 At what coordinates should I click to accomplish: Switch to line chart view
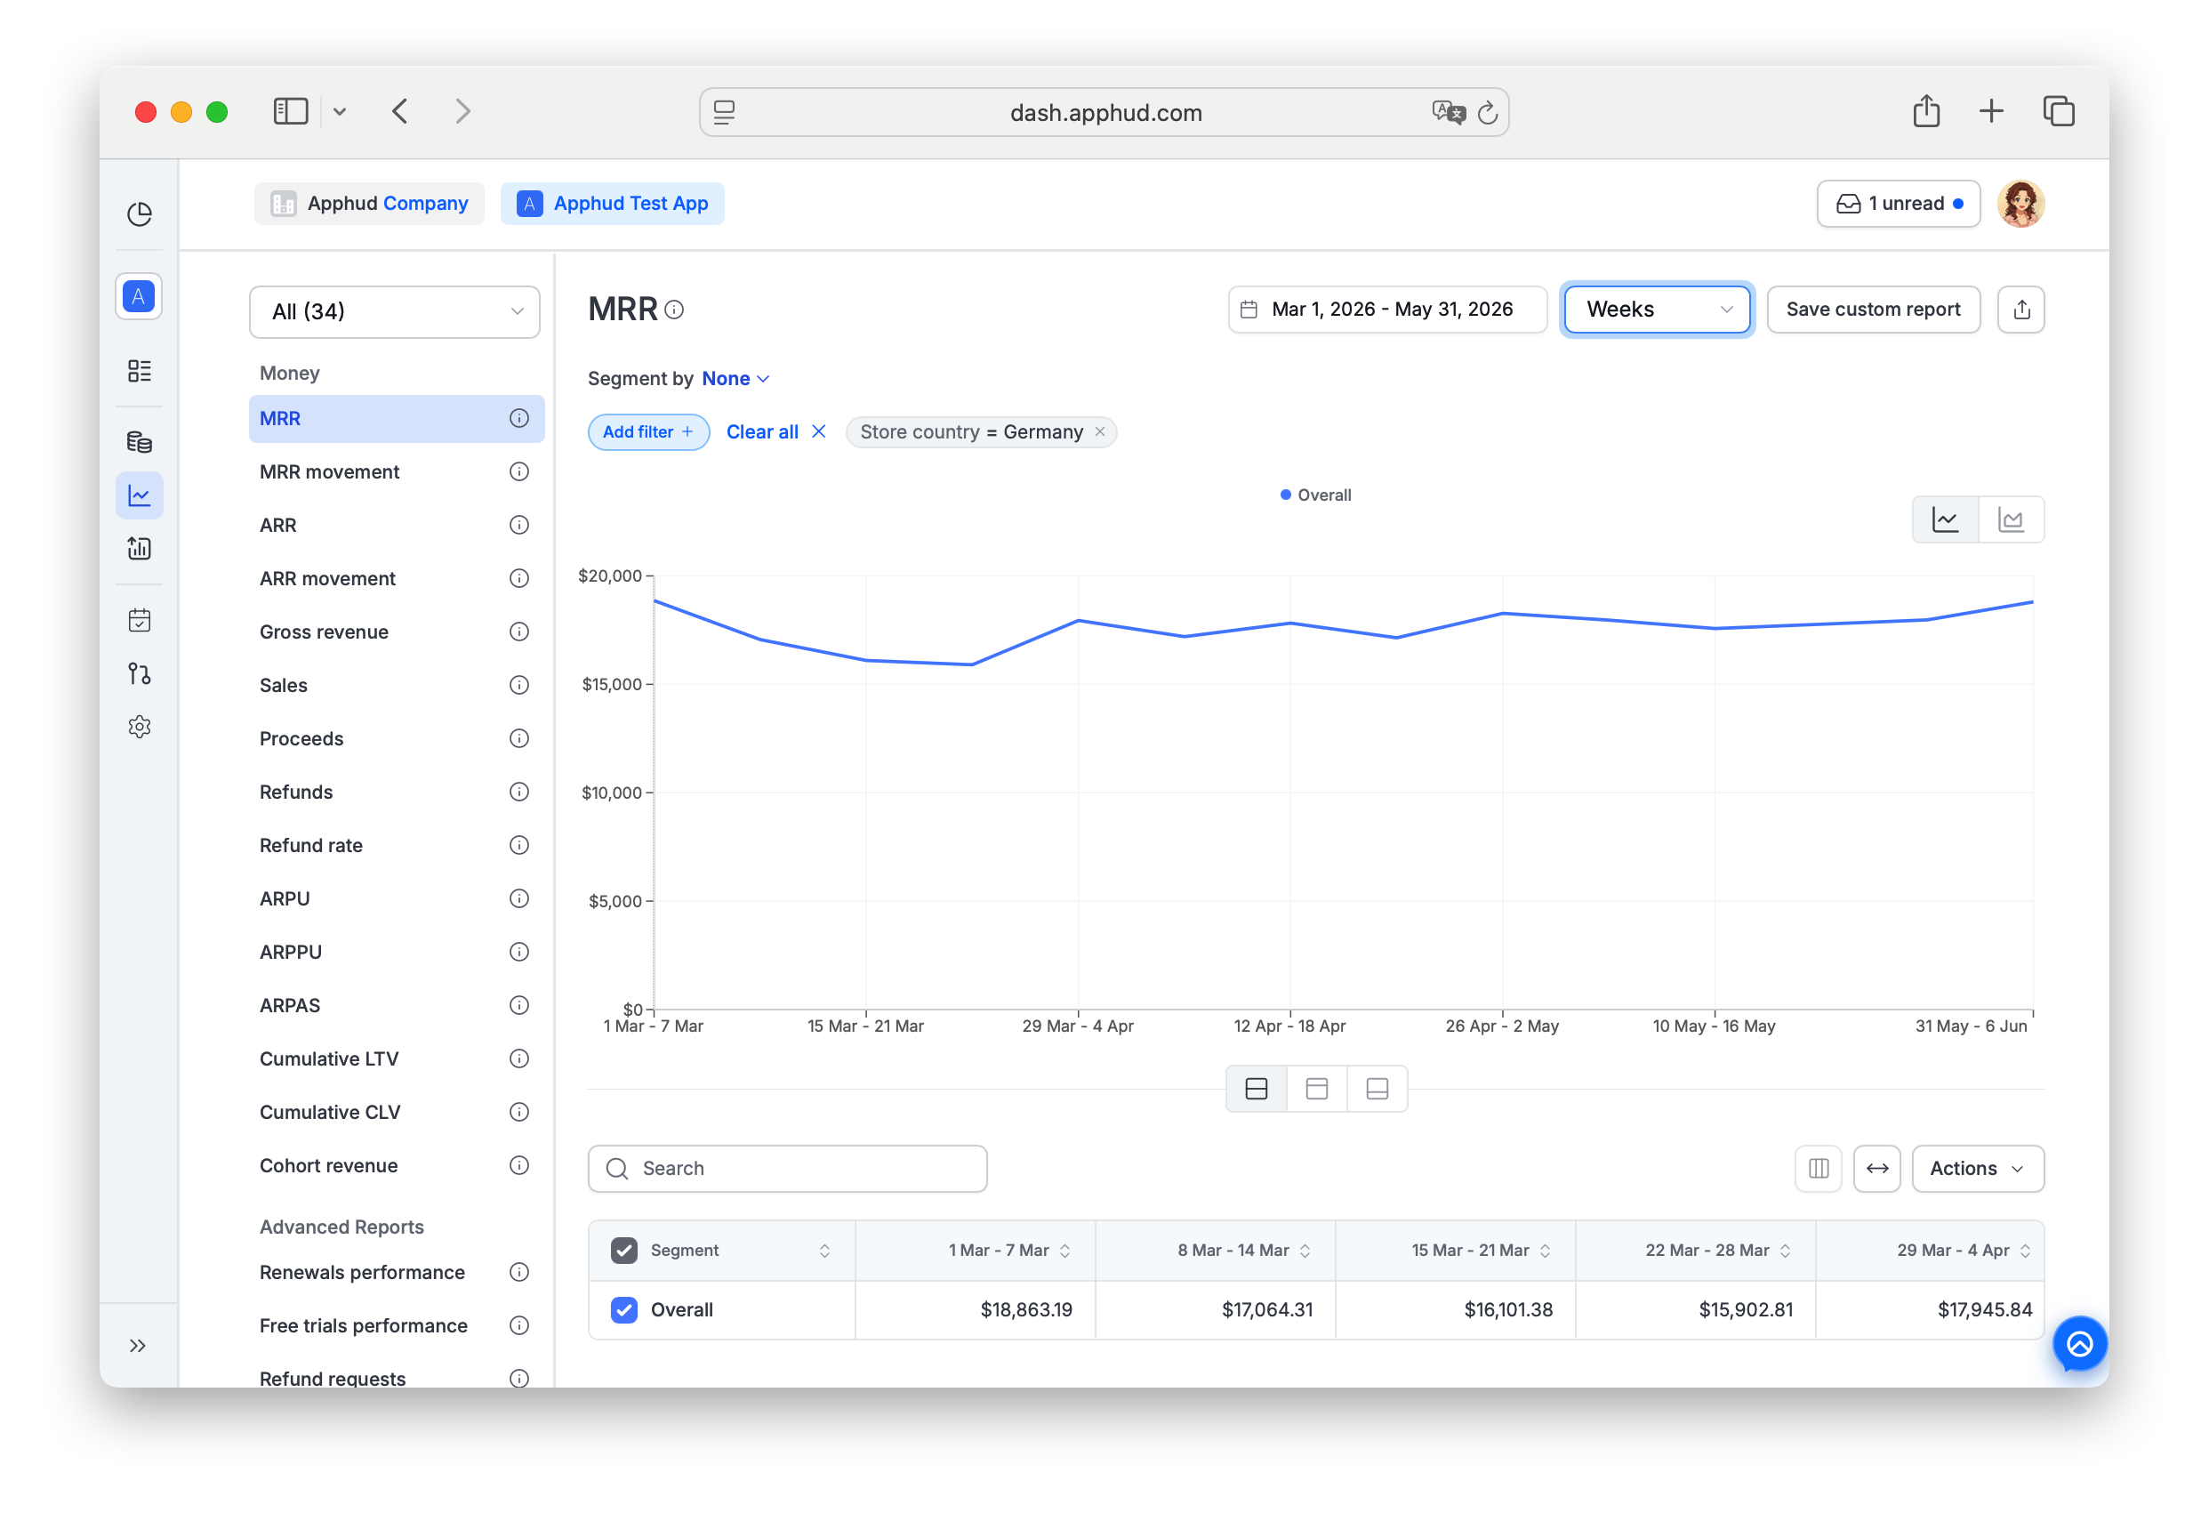tap(1946, 520)
